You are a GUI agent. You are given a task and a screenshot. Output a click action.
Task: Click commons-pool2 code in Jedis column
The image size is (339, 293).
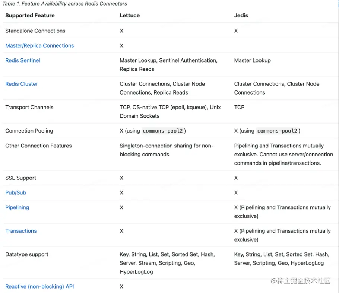pos(277,131)
